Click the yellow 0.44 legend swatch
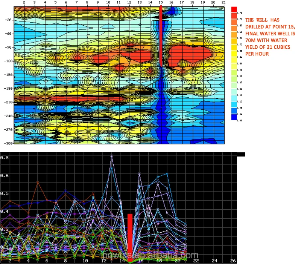The image size is (301, 264). pyautogui.click(x=234, y=54)
